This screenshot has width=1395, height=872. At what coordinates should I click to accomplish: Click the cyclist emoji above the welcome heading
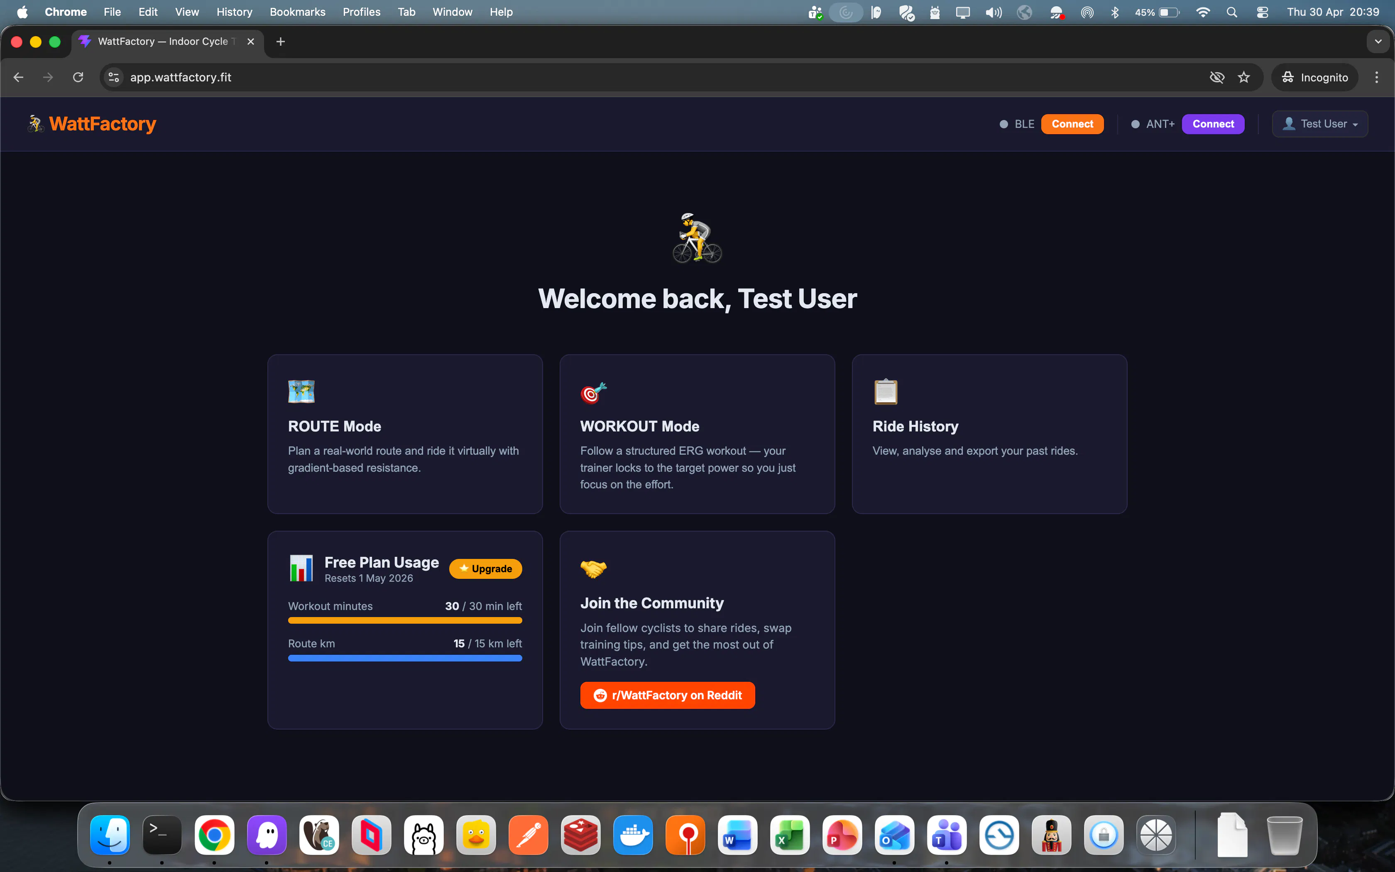click(697, 238)
